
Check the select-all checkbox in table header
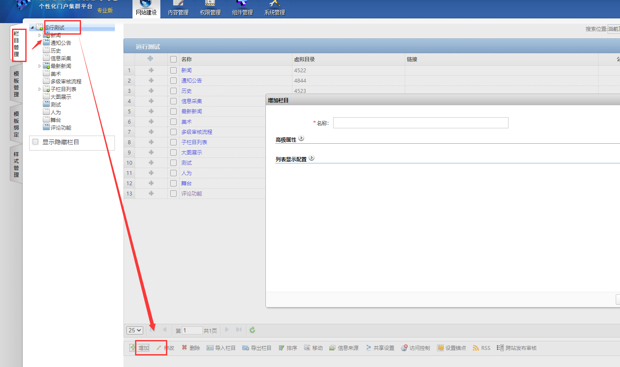tap(173, 59)
